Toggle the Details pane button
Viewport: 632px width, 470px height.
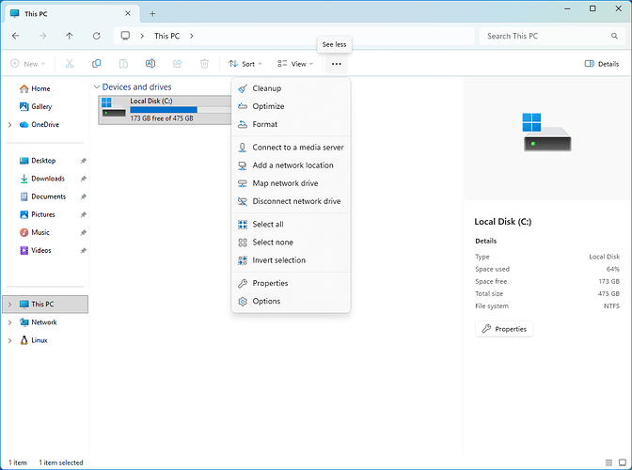coord(601,64)
